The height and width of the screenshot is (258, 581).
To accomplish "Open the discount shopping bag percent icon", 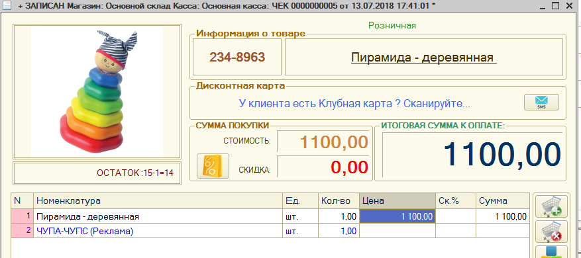I will click(213, 166).
